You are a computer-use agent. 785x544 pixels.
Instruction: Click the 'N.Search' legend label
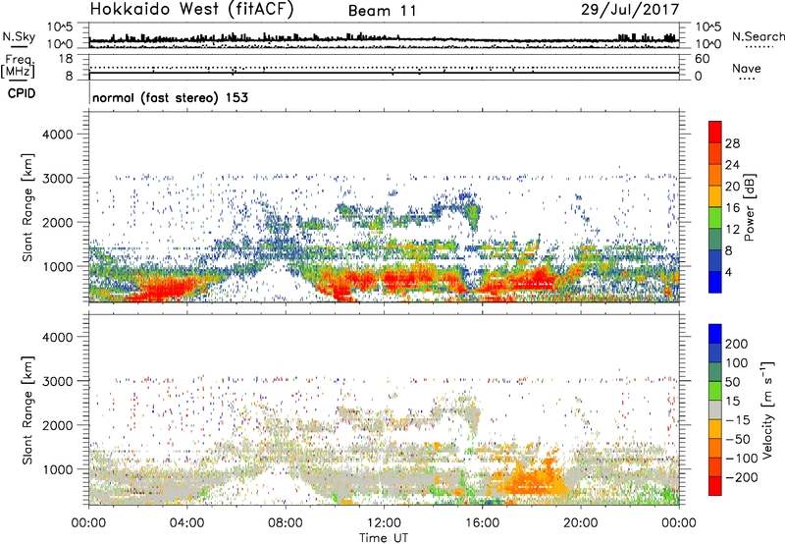click(758, 36)
